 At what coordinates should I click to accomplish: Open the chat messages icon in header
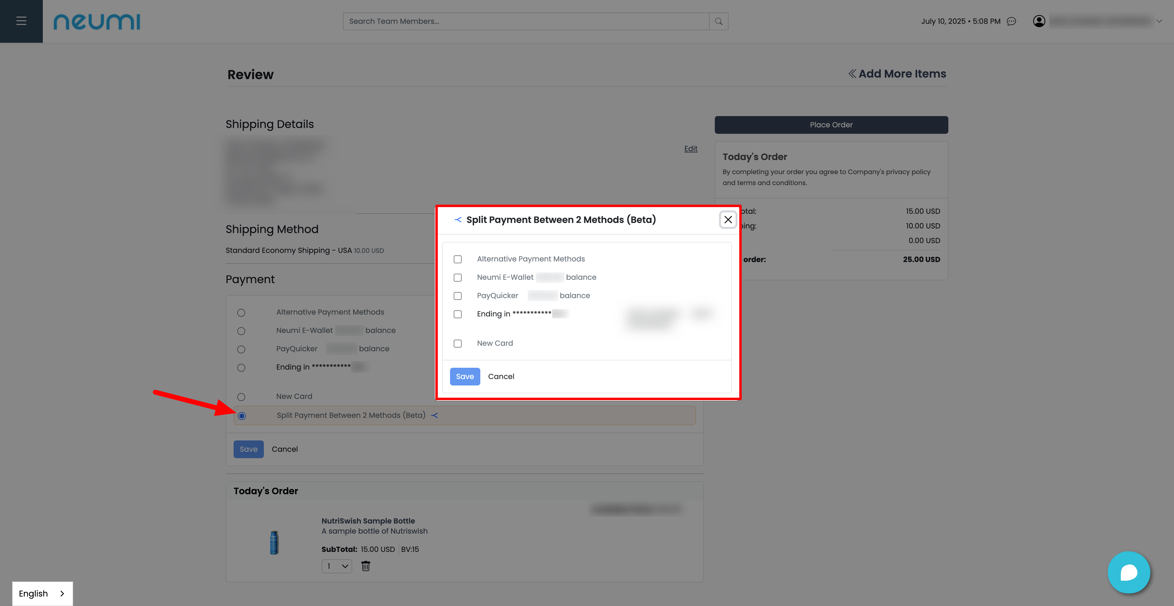coord(1011,21)
